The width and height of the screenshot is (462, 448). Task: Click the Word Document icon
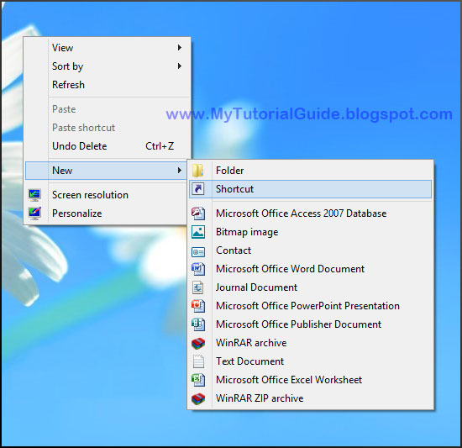(198, 269)
